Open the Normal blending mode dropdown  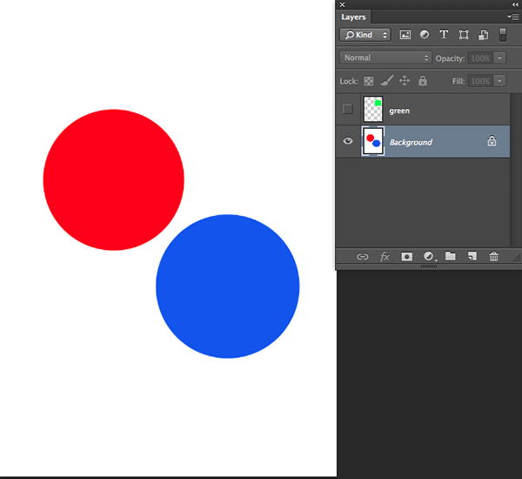(x=385, y=57)
